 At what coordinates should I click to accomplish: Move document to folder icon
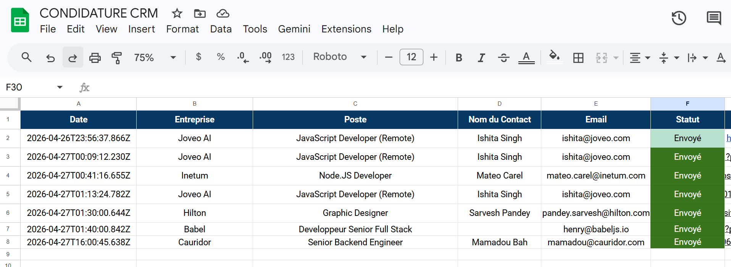click(200, 14)
